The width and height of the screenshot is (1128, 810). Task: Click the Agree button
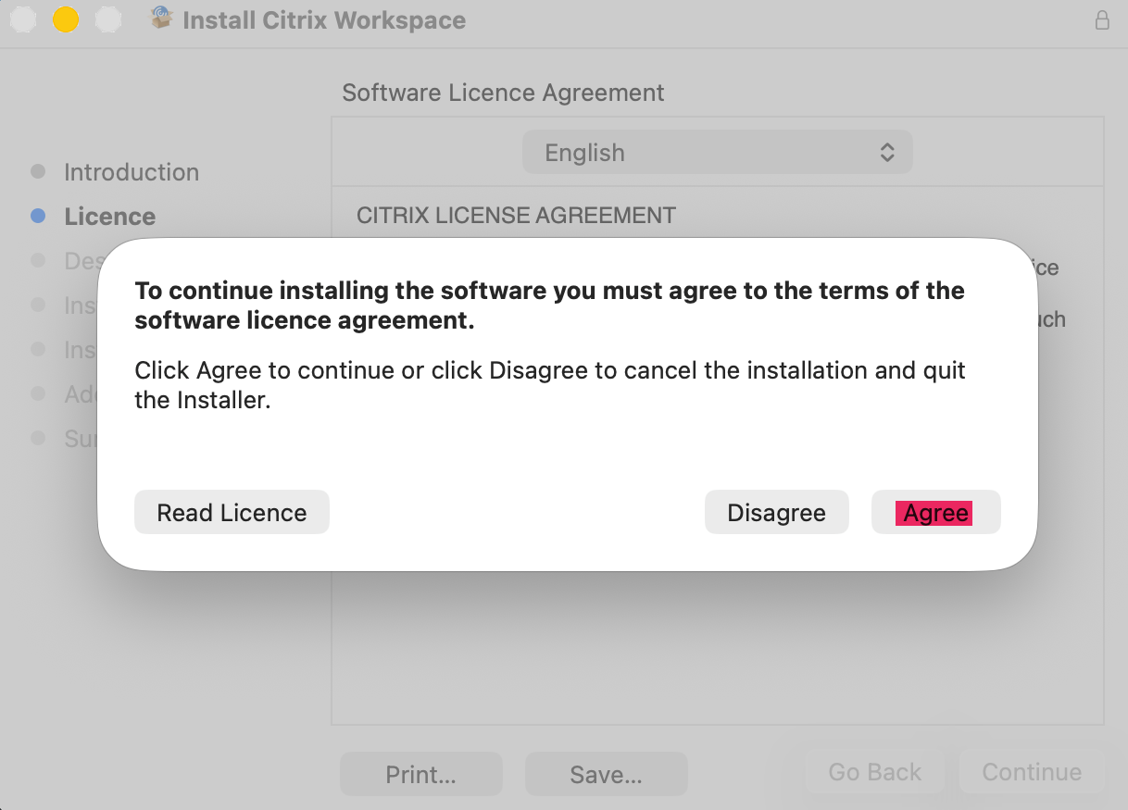[x=935, y=513]
